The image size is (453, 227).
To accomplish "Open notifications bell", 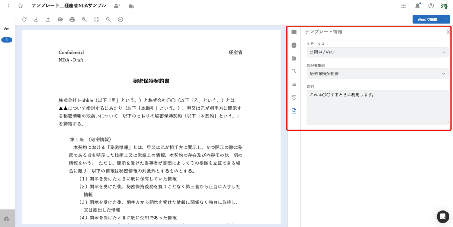I will (x=418, y=6).
